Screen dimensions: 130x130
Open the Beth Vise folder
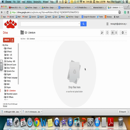[8, 58]
